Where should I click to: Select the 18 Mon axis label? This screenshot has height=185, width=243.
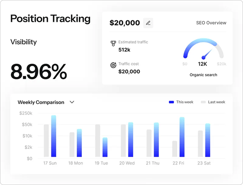(x=75, y=163)
